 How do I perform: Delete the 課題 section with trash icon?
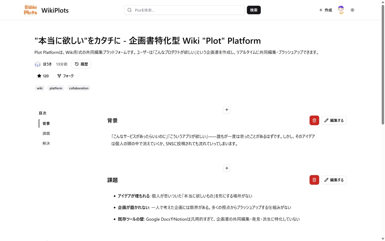(314, 180)
